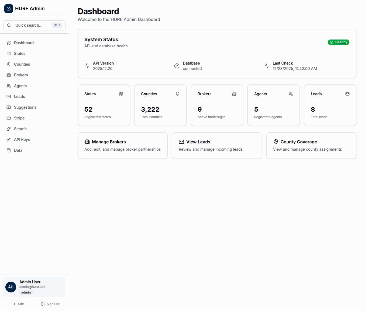Image resolution: width=365 pixels, height=311 pixels.
Task: Select the States map icon in sidebar
Action: point(8,54)
